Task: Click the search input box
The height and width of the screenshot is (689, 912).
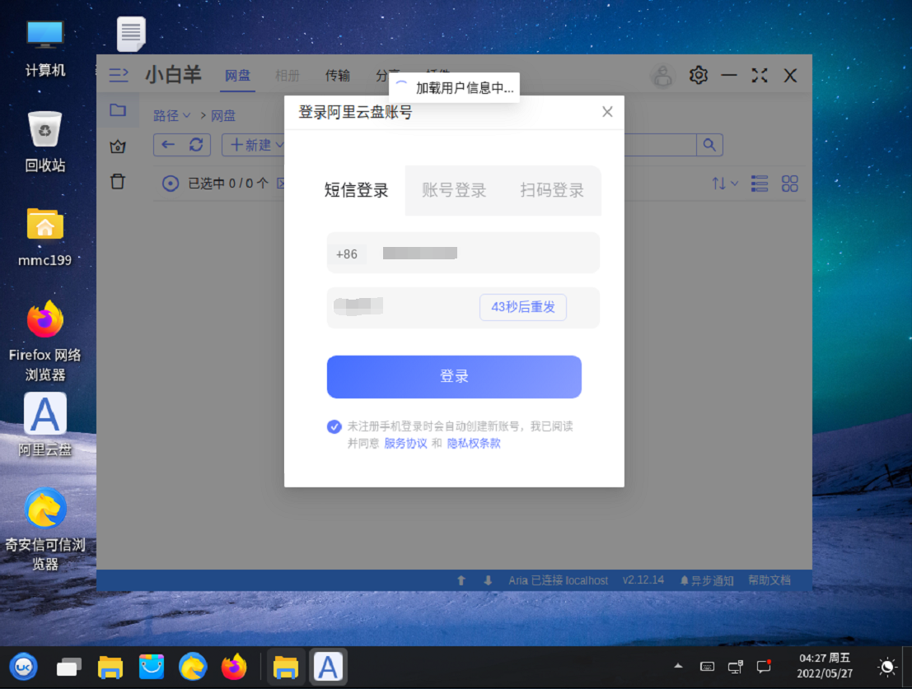Action: pyautogui.click(x=661, y=145)
